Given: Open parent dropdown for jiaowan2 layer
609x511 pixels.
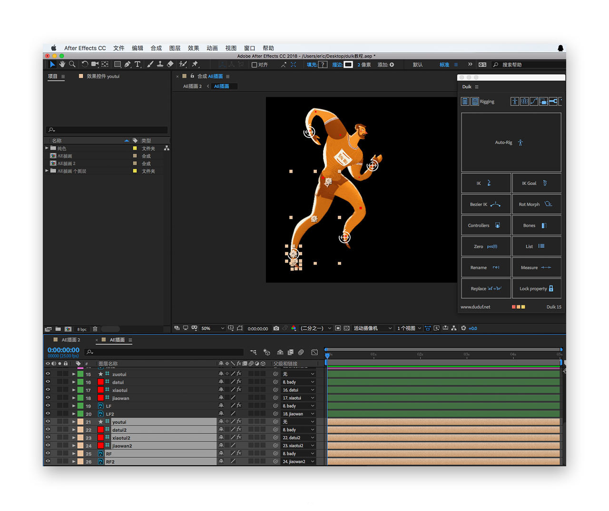Looking at the screenshot, I should point(298,445).
